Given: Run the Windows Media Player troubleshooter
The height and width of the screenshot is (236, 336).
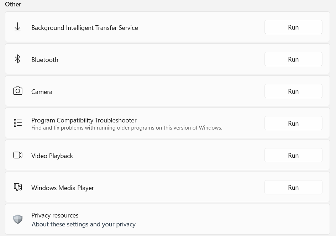Looking at the screenshot, I should pos(293,188).
